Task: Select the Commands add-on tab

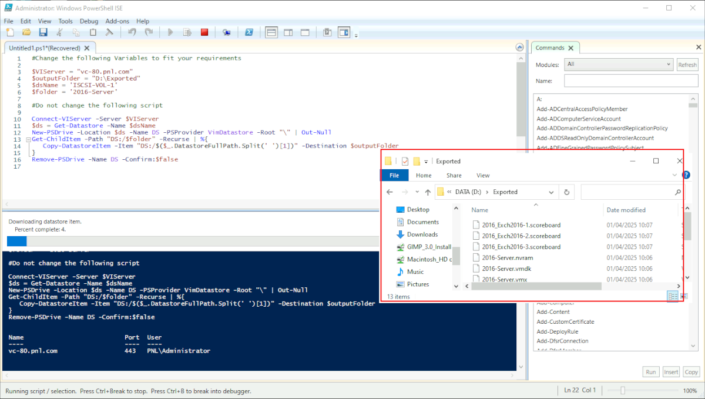Action: 550,48
